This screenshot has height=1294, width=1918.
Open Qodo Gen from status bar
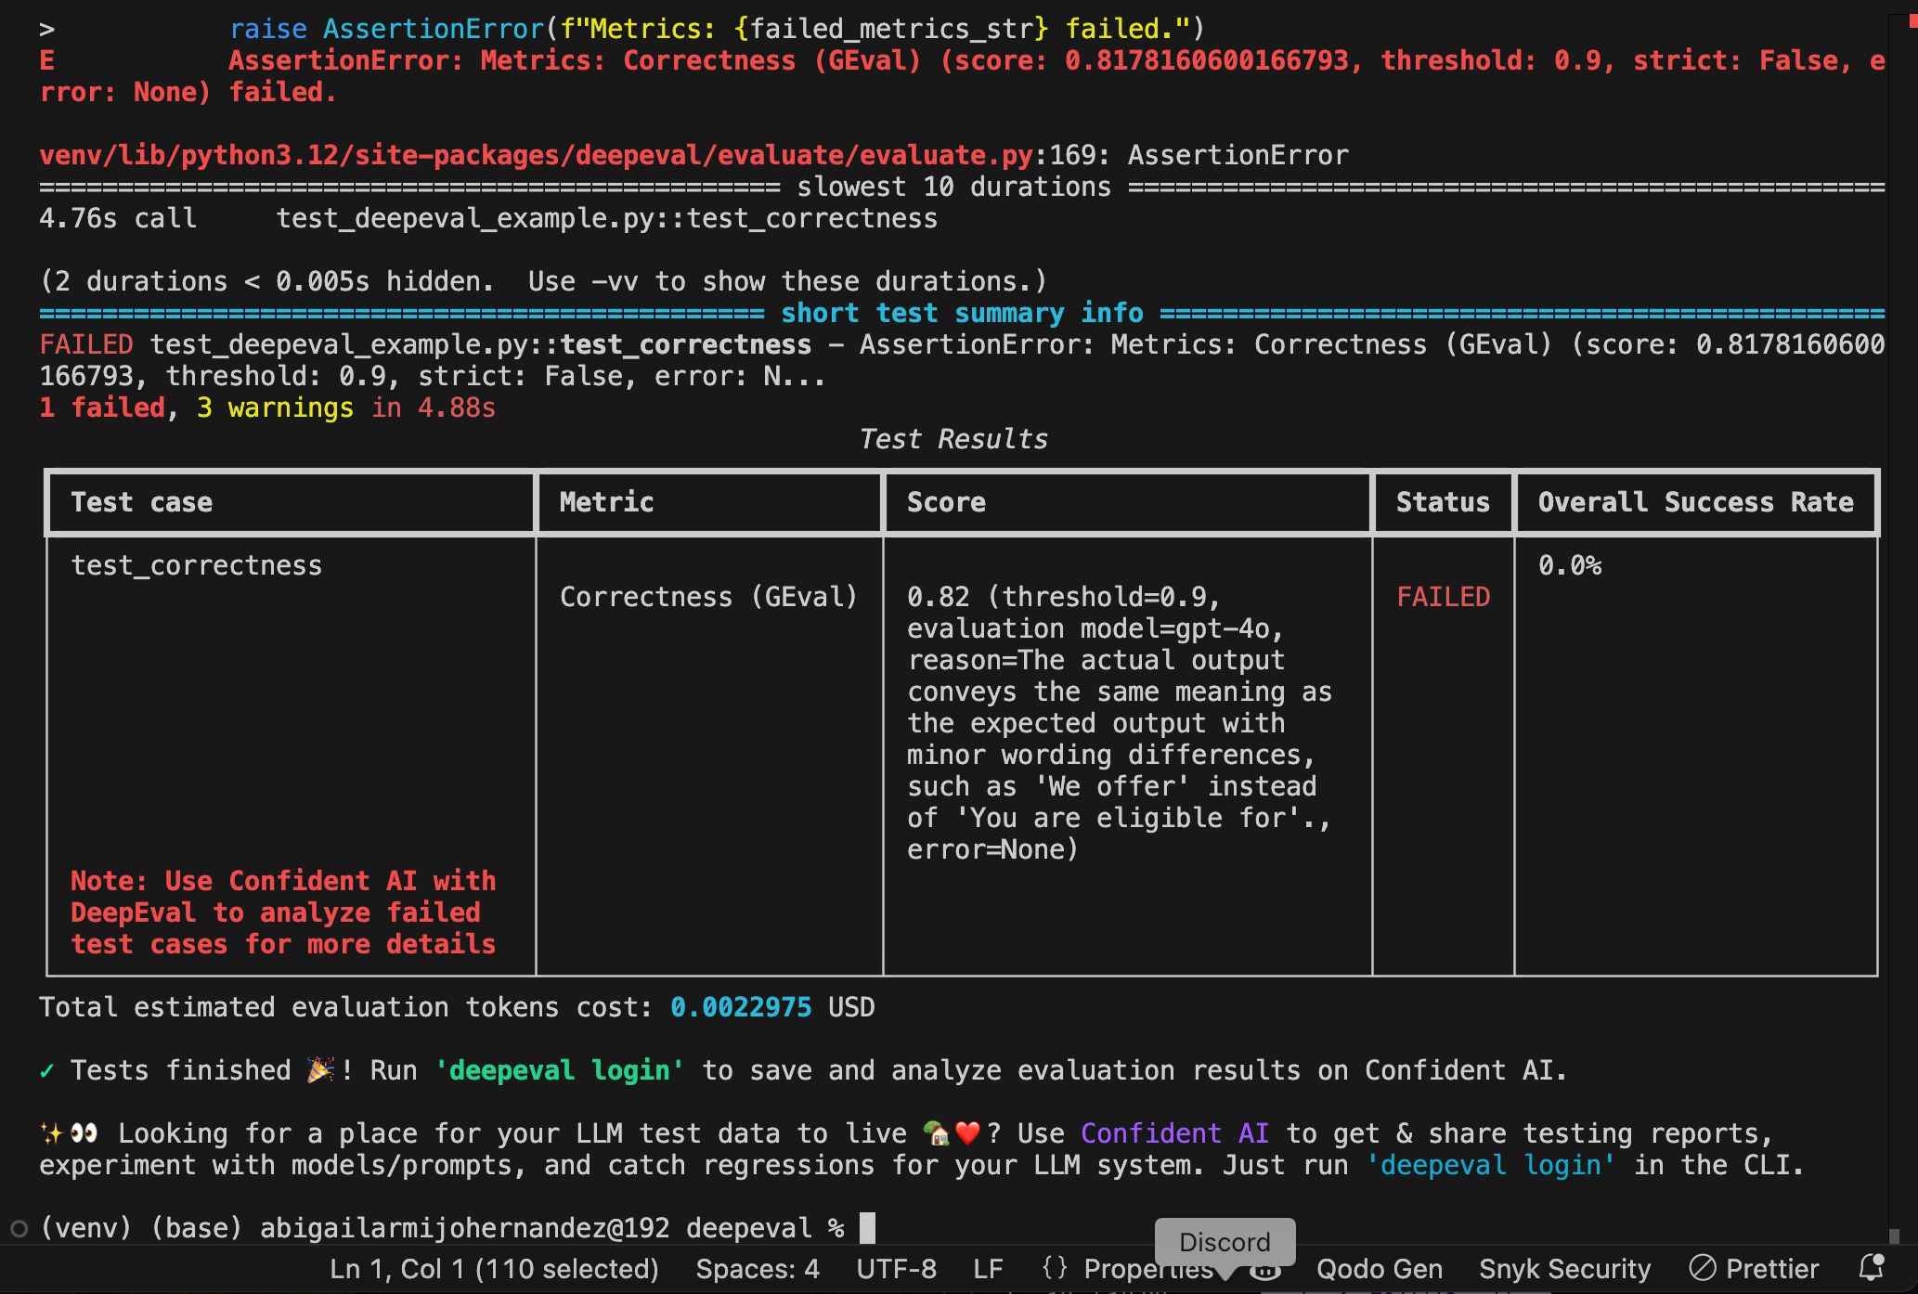pyautogui.click(x=1379, y=1269)
